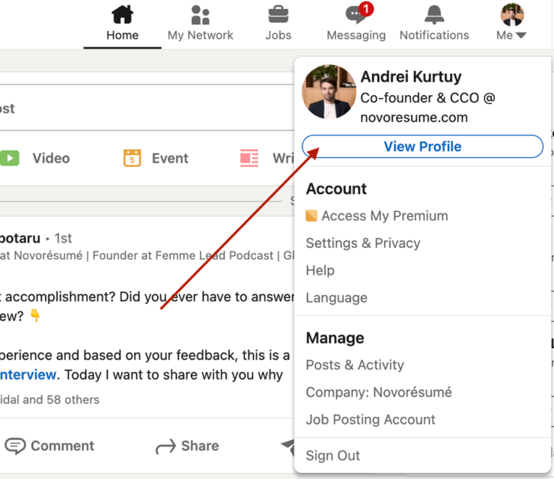
Task: View reactions from 58 others
Action: point(50,400)
